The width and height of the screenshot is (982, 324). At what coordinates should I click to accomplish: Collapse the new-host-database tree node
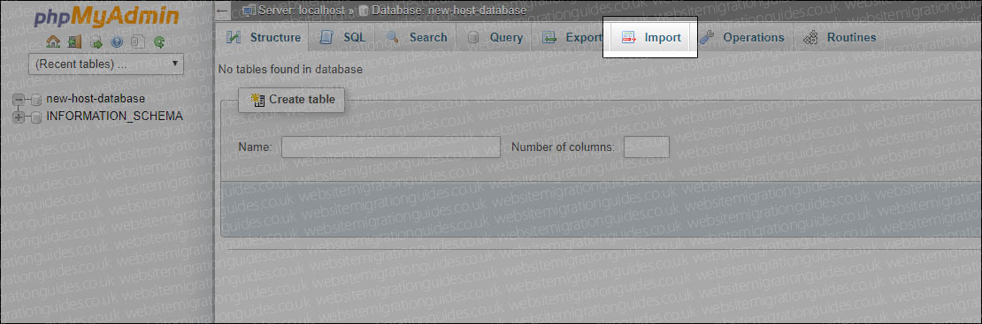(18, 99)
